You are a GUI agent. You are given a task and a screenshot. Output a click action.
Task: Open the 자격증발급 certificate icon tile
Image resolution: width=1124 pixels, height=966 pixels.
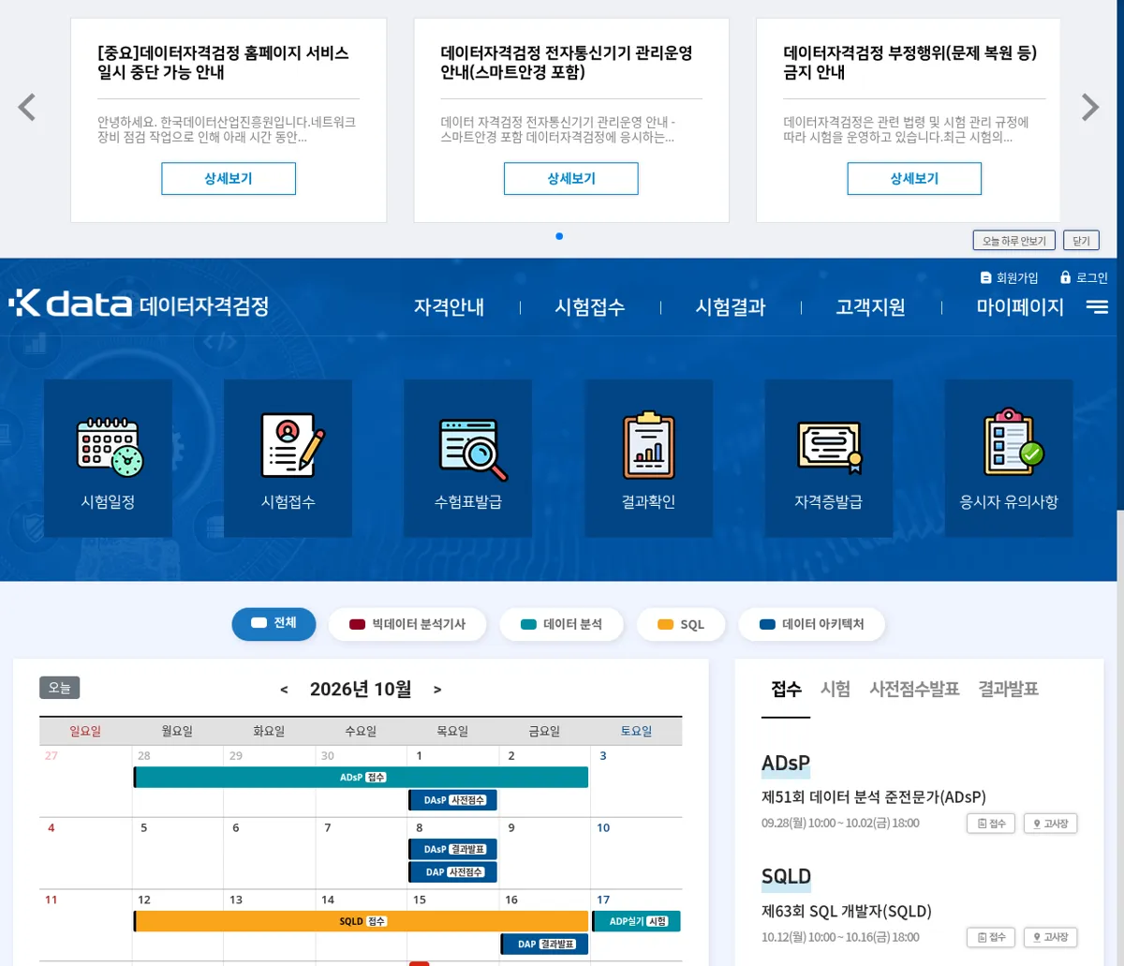828,458
